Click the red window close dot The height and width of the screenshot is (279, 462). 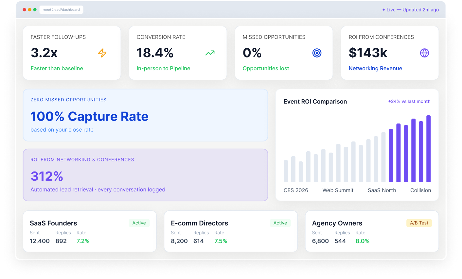click(24, 10)
